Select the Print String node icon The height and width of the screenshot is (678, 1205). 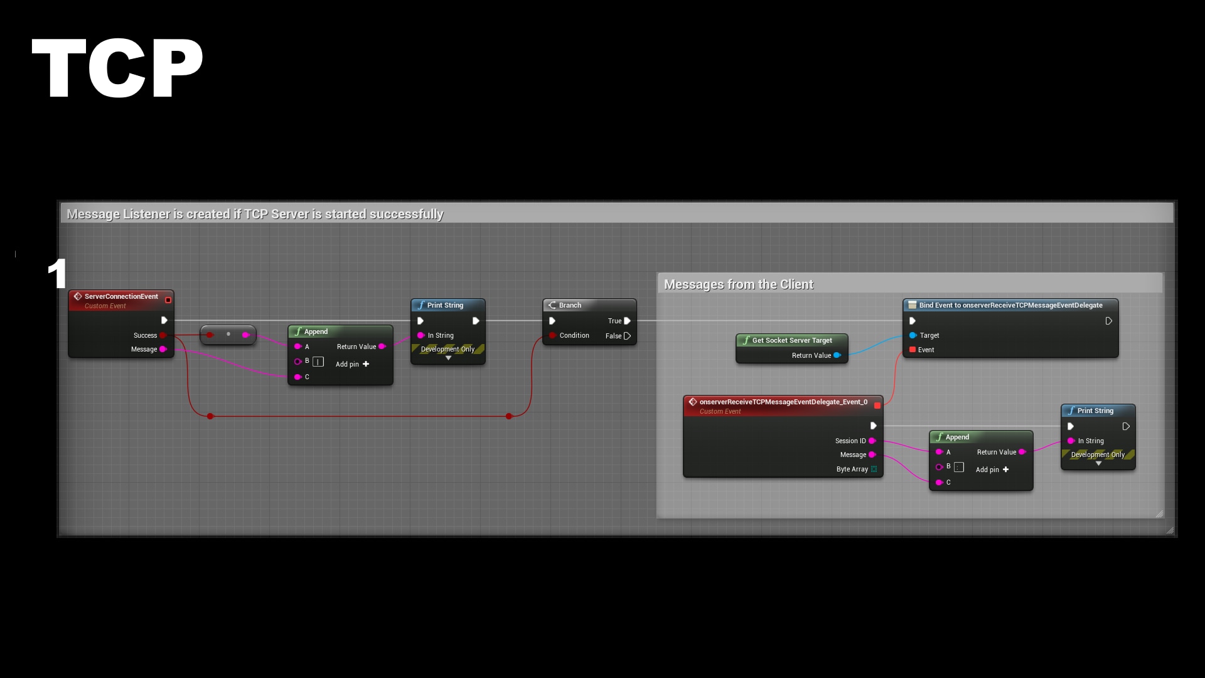point(420,304)
